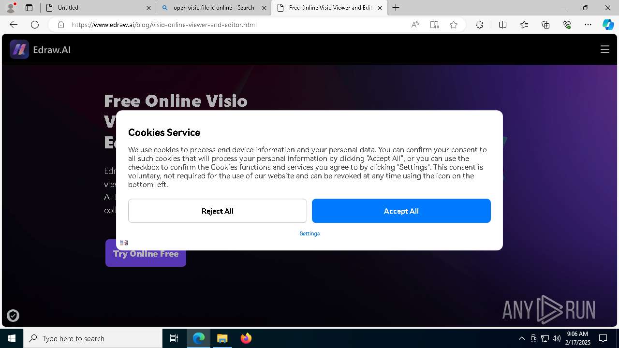Open browser Extensions icon

point(479,25)
